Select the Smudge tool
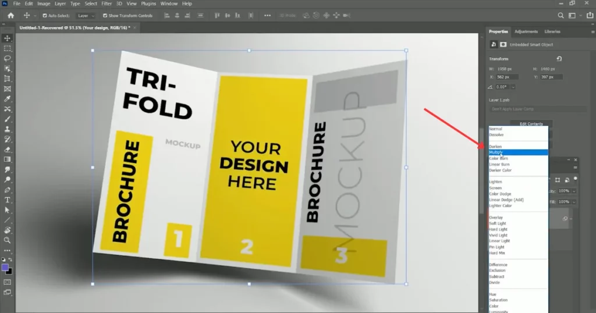 click(7, 169)
